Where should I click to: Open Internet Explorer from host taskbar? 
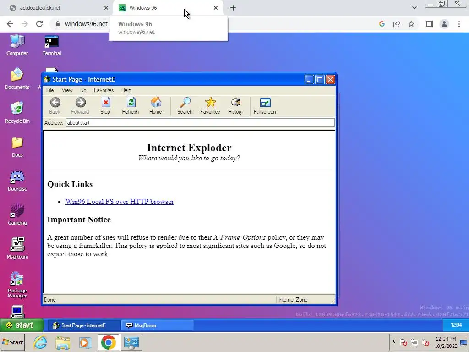(40, 342)
